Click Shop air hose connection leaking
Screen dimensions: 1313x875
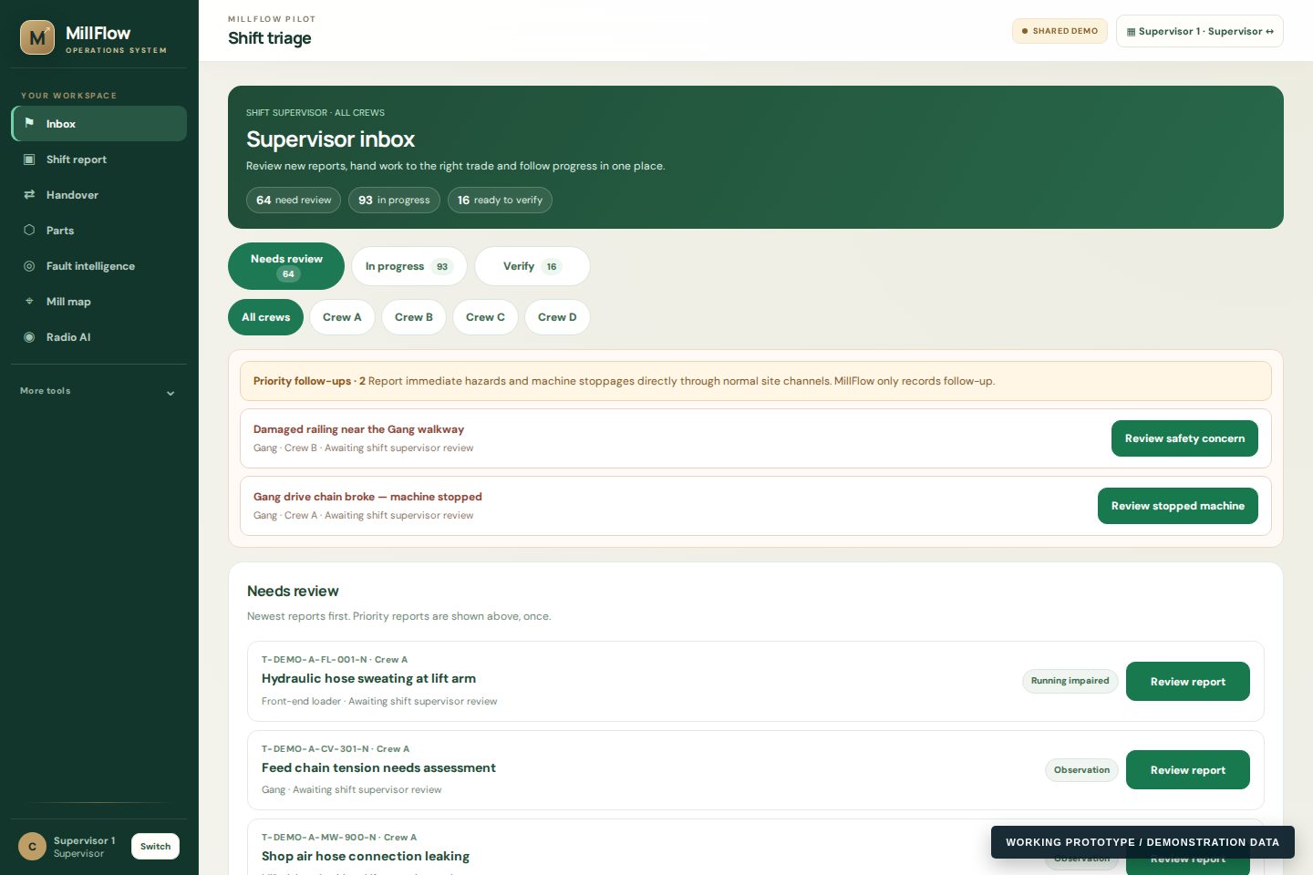(x=366, y=857)
